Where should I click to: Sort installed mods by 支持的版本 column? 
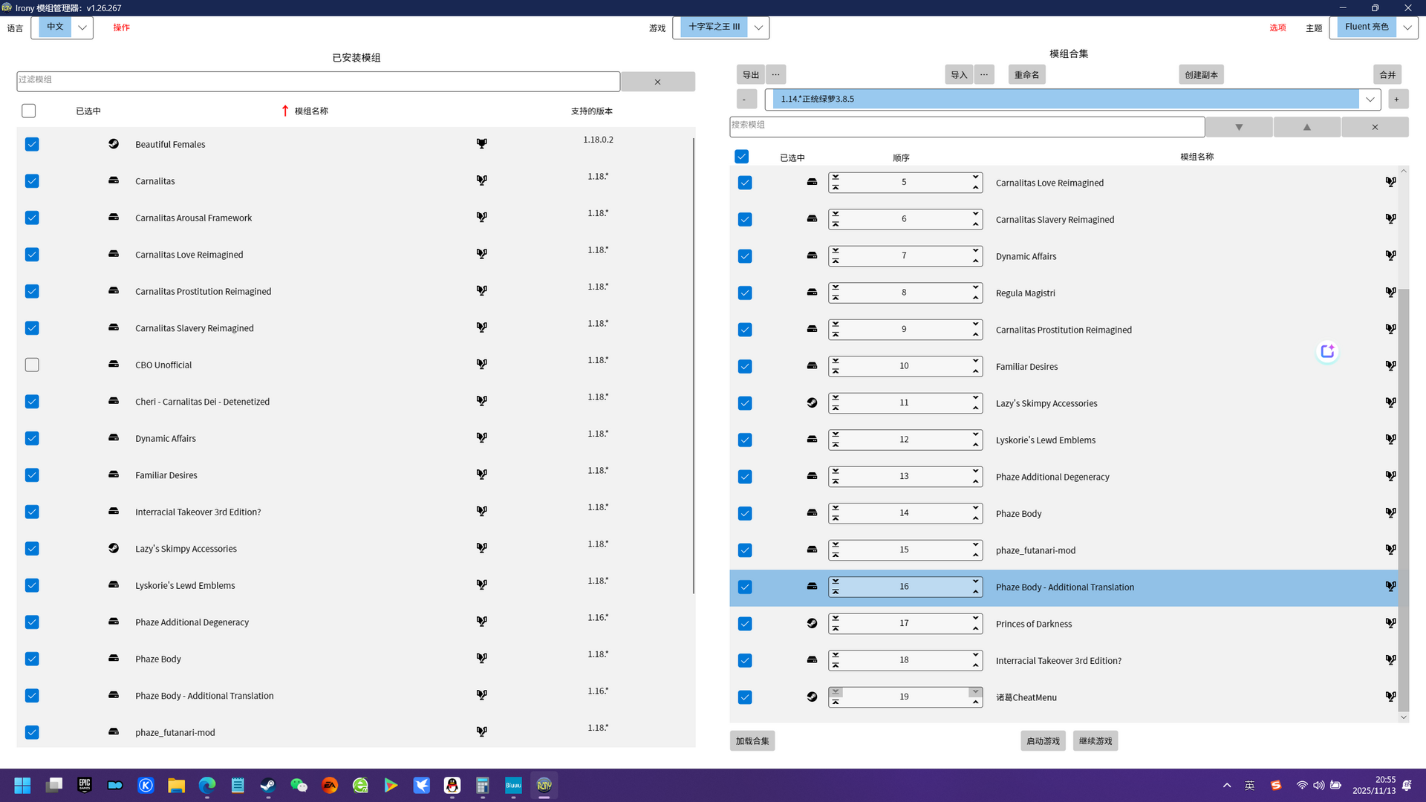coord(592,111)
